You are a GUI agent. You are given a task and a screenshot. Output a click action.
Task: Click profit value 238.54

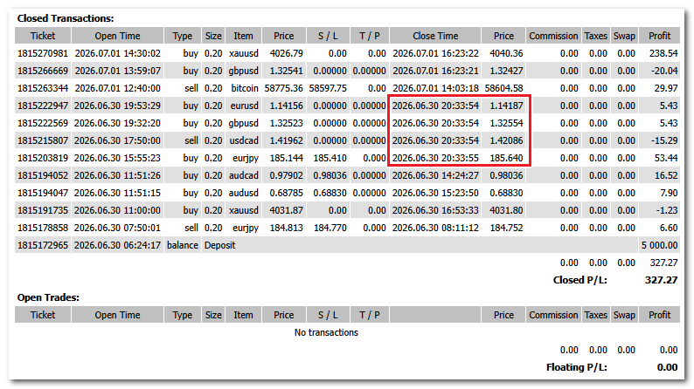click(663, 53)
